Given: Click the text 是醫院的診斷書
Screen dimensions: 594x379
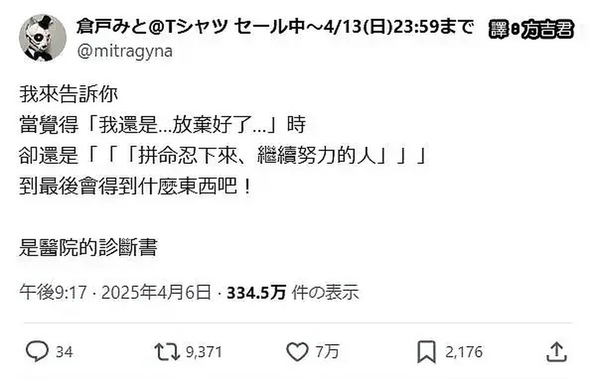Looking at the screenshot, I should 88,247.
